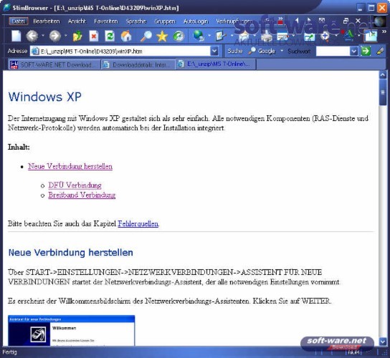Image resolution: width=390 pixels, height=358 pixels.
Task: Click inside the Suchwort input field
Action: pos(333,52)
